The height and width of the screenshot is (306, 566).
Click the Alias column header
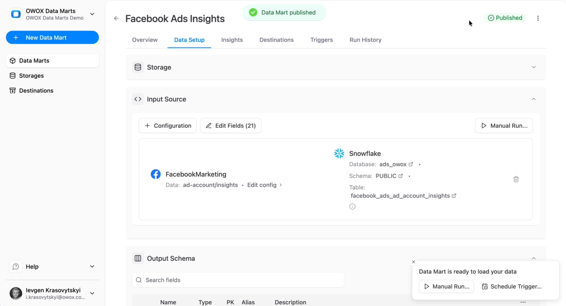coord(248,302)
